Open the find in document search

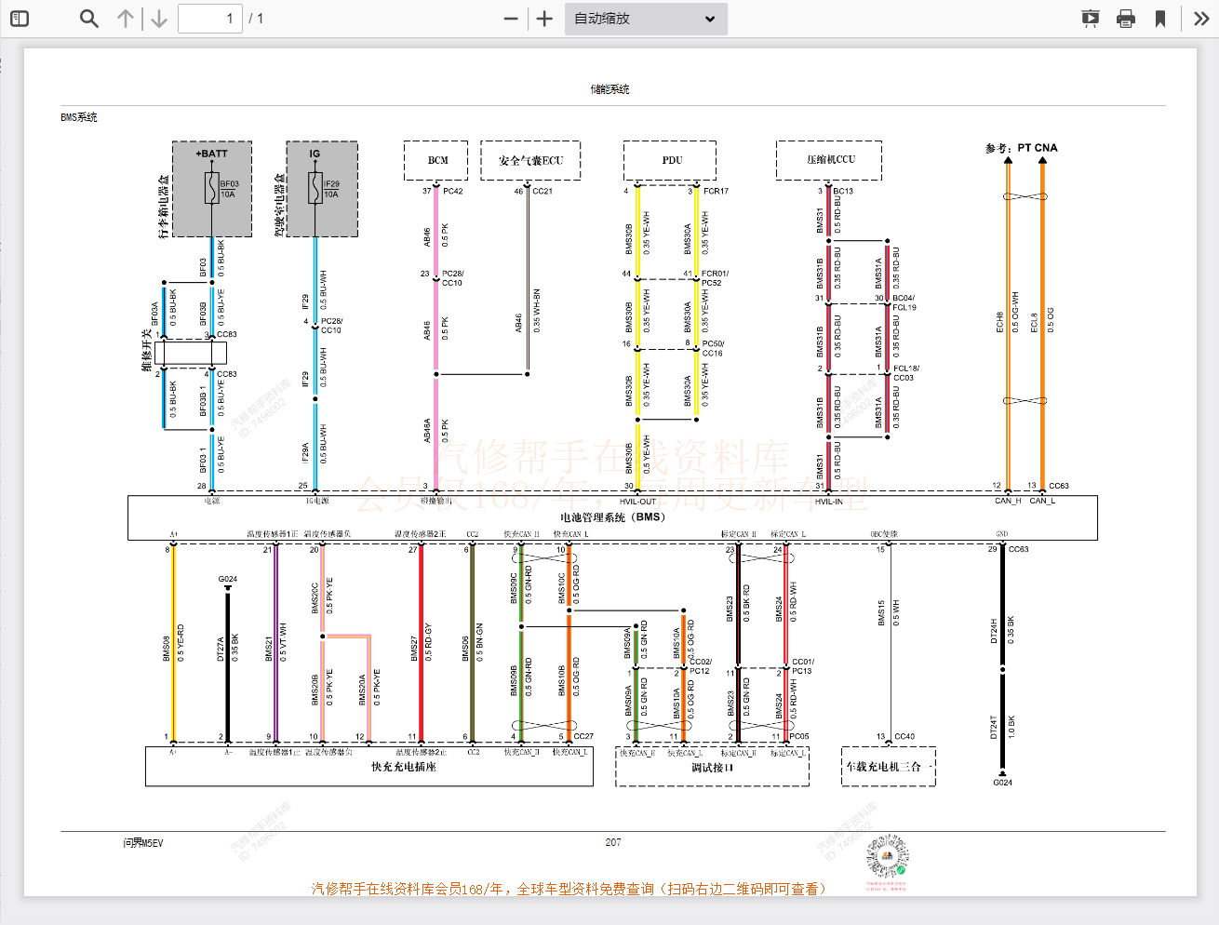(88, 19)
